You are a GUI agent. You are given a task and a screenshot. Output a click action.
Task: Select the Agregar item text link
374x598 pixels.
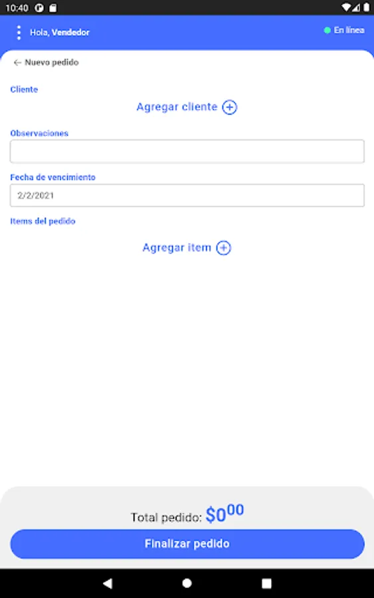177,248
